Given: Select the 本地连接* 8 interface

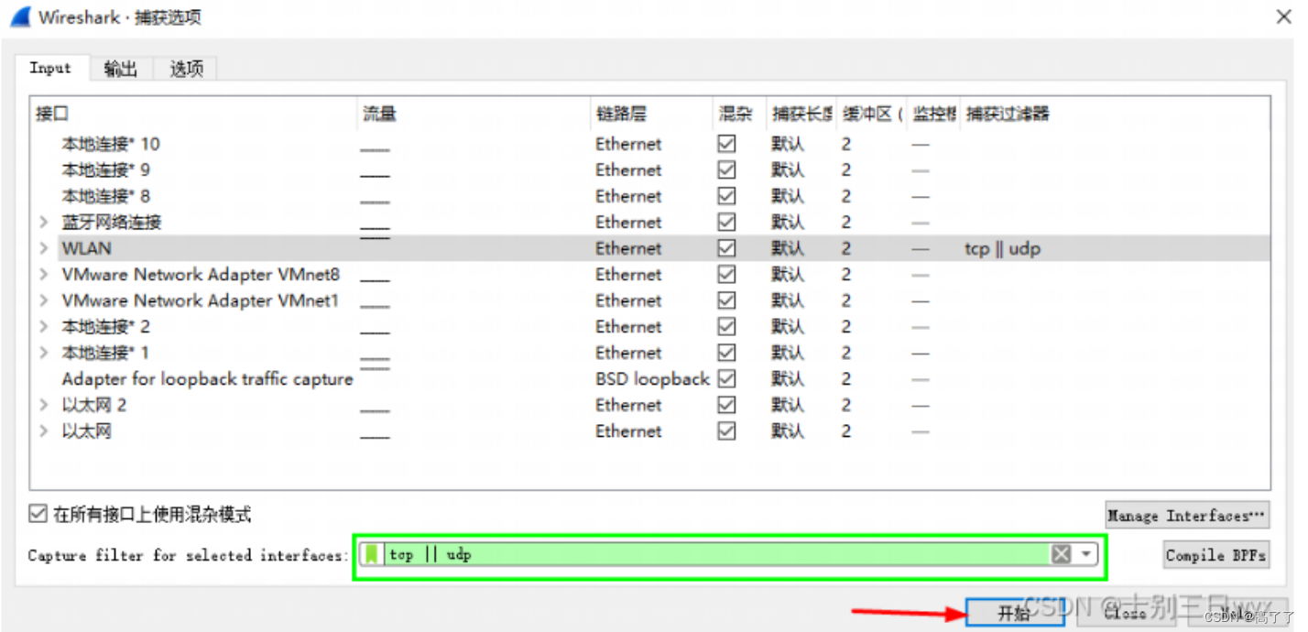Looking at the screenshot, I should tap(106, 196).
